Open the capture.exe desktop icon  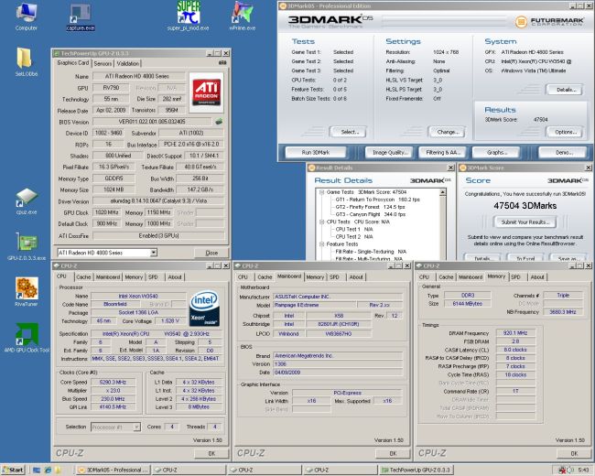coord(82,12)
